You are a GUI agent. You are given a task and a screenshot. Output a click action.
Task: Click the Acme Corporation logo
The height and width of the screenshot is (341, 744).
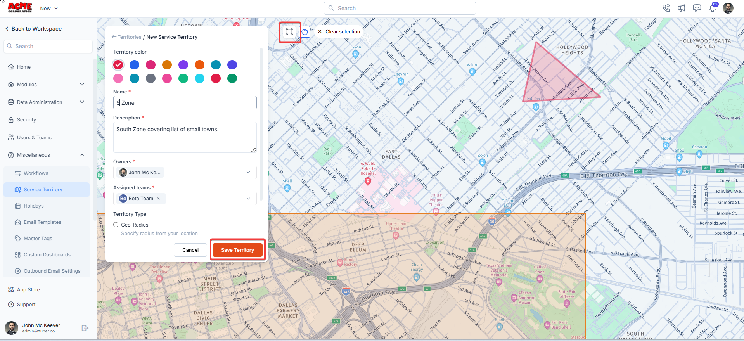[x=20, y=8]
